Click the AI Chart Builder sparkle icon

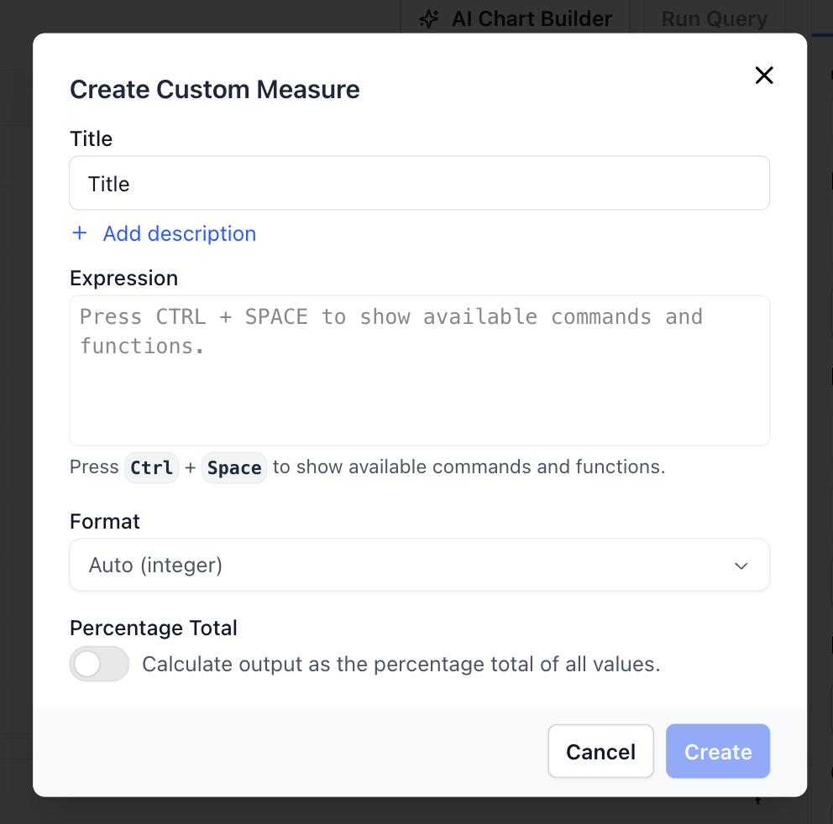(x=429, y=19)
